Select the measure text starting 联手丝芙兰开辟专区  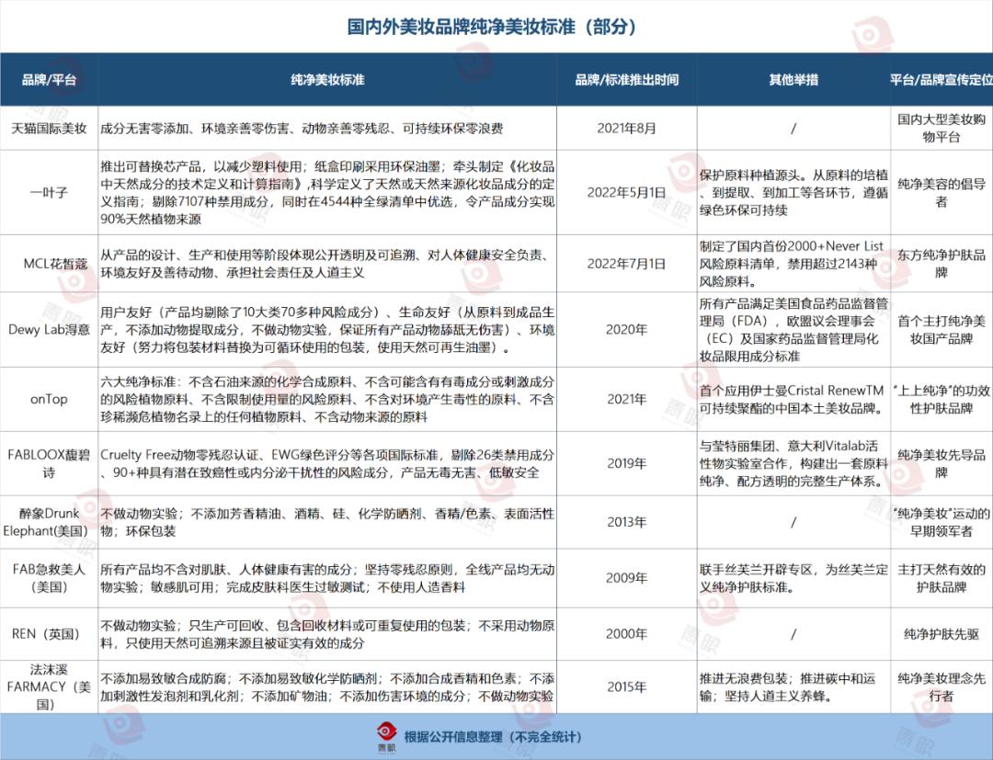pos(793,578)
